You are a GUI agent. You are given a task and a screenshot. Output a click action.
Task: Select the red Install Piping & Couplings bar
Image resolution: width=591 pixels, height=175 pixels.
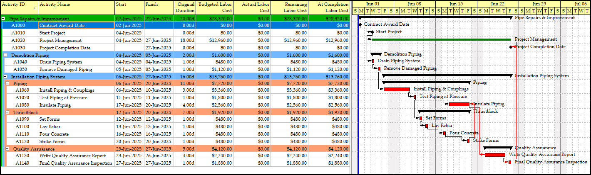pos(397,89)
